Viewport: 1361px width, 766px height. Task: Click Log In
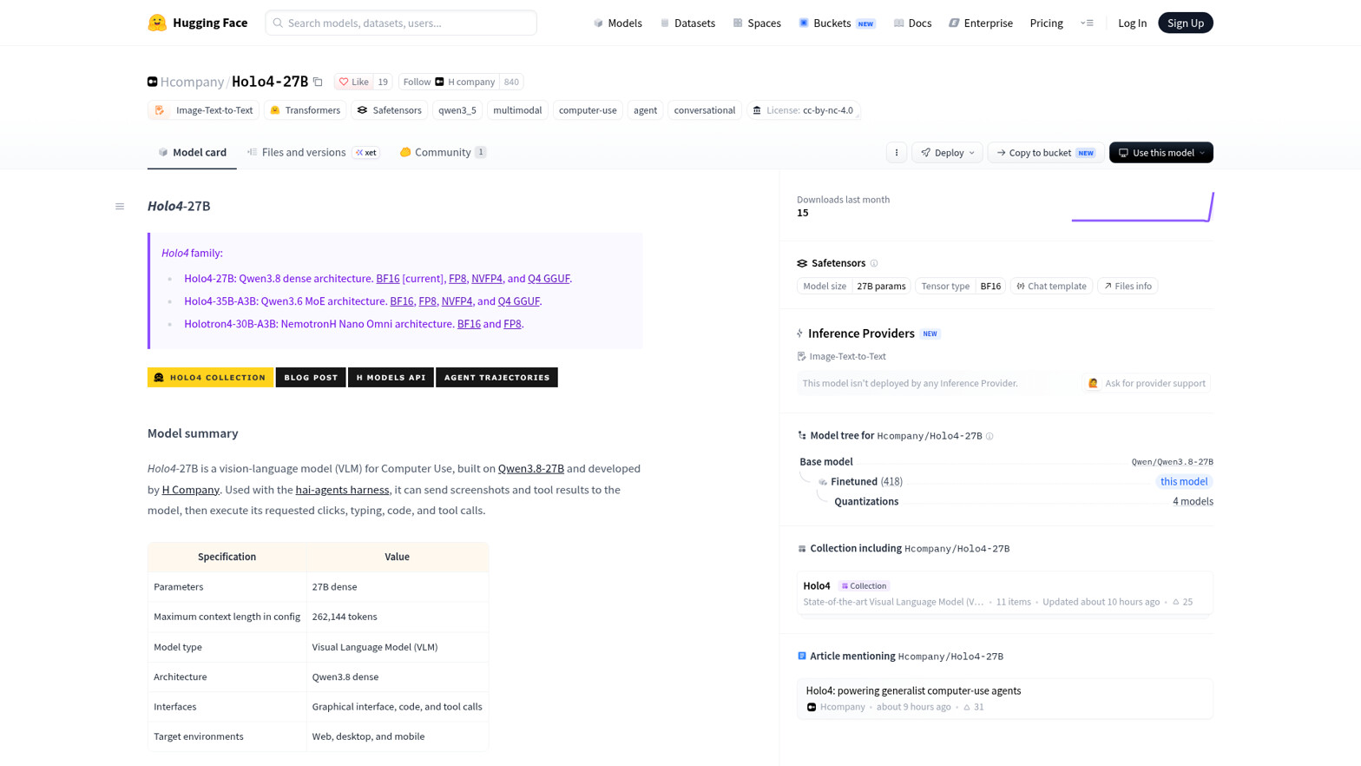[x=1132, y=23]
